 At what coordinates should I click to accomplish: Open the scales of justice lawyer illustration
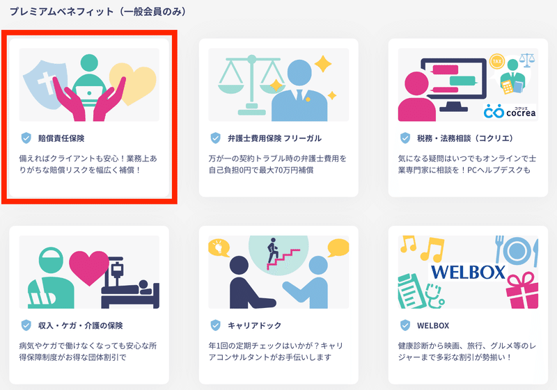[x=278, y=85]
